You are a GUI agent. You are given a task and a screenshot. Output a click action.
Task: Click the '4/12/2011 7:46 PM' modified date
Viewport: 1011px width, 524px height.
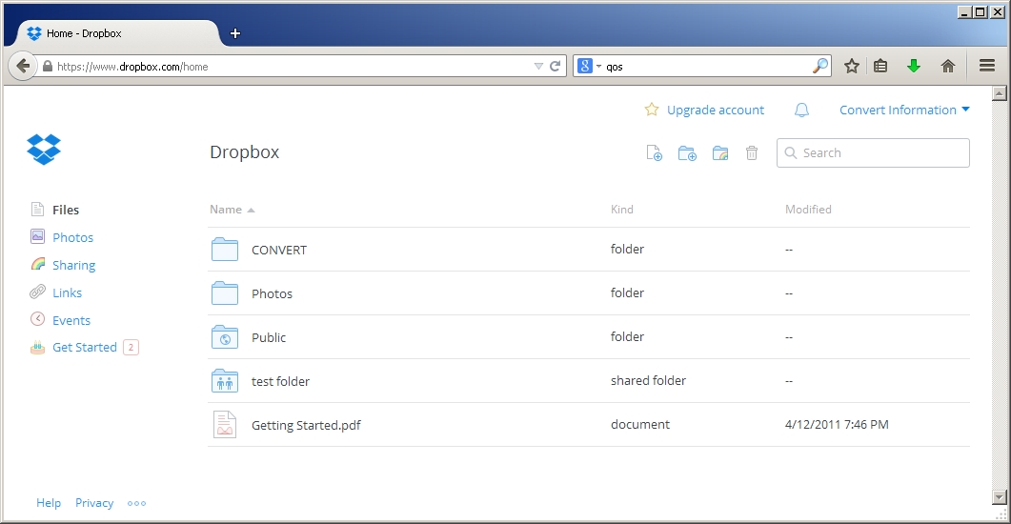(x=837, y=425)
